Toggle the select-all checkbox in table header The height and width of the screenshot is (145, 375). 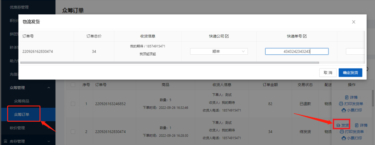pyautogui.click(x=73, y=85)
